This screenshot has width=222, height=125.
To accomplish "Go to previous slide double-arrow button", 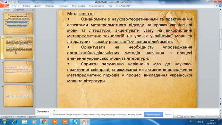I will [221, 102].
